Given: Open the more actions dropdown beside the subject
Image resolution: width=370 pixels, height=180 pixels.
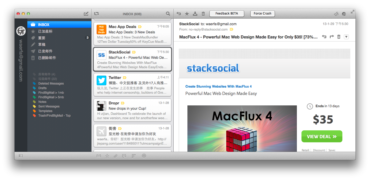Looking at the screenshot, I should pos(346,37).
